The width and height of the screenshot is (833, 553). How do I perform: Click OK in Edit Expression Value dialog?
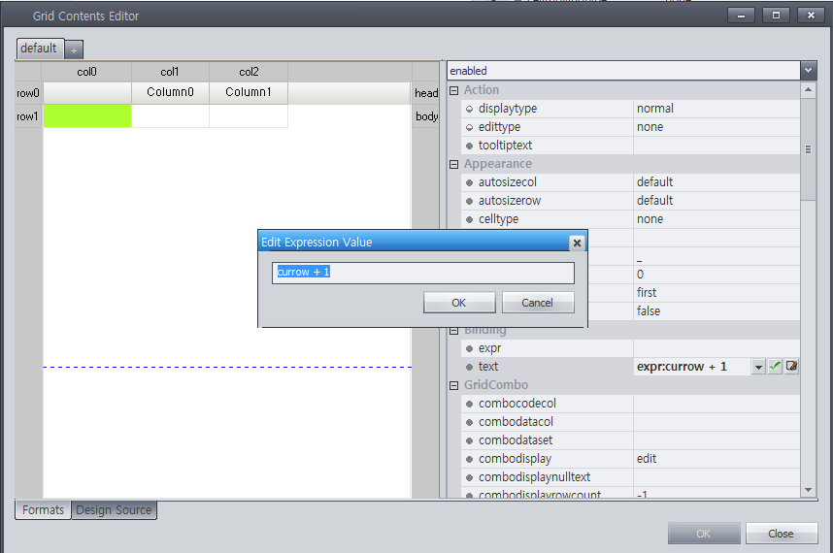459,303
